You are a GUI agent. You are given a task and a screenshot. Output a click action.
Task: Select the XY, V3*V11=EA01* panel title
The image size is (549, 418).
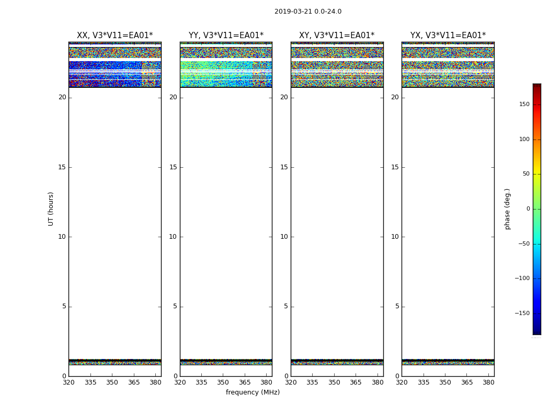point(337,36)
